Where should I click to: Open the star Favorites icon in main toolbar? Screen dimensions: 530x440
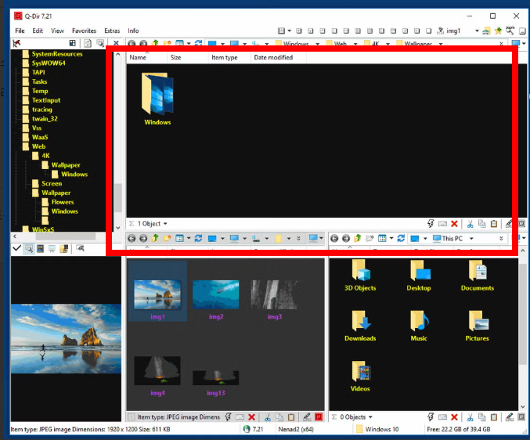498,31
